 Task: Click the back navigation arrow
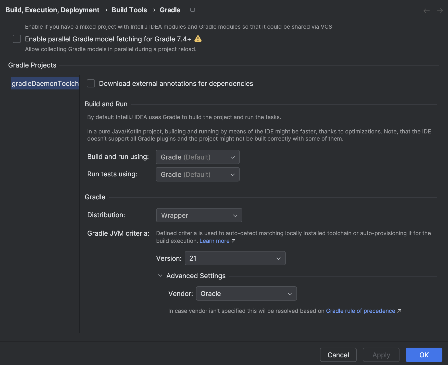click(x=426, y=10)
